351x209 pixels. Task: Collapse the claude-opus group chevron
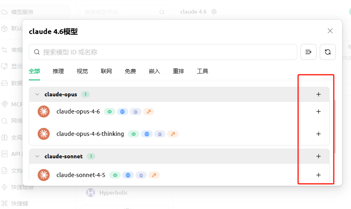(37, 94)
